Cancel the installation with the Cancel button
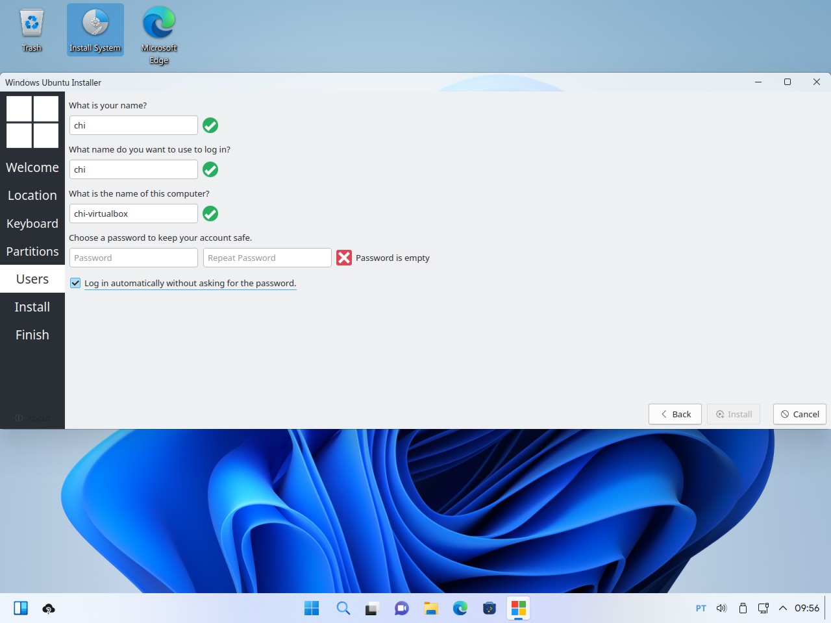831x623 pixels. [800, 414]
